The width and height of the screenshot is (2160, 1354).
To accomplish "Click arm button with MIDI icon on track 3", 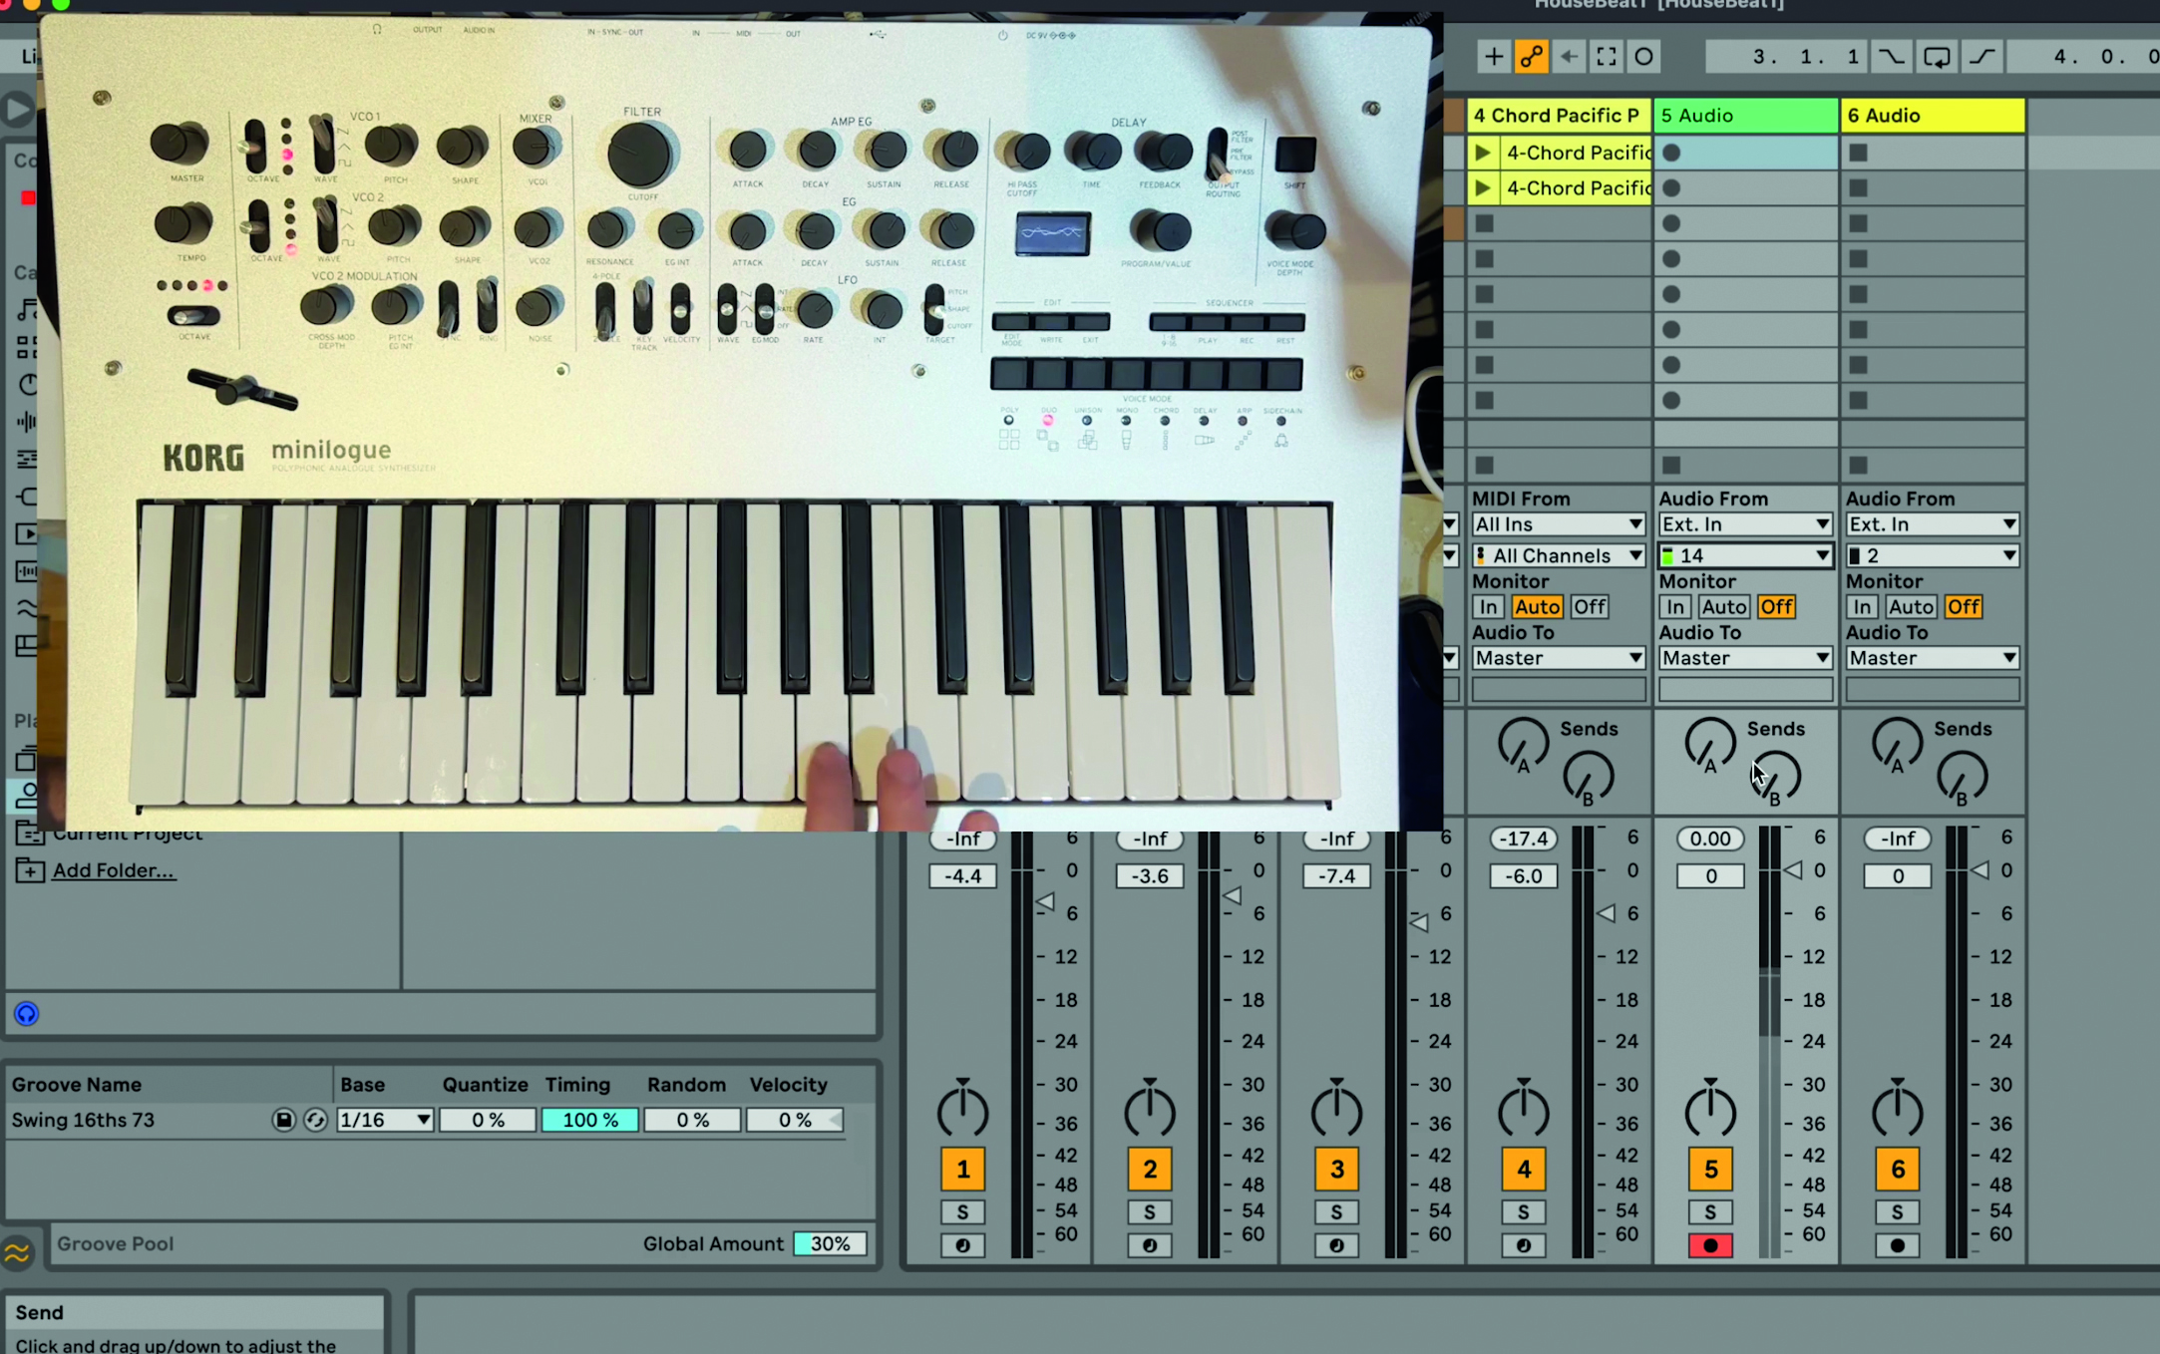I will 1336,1245.
